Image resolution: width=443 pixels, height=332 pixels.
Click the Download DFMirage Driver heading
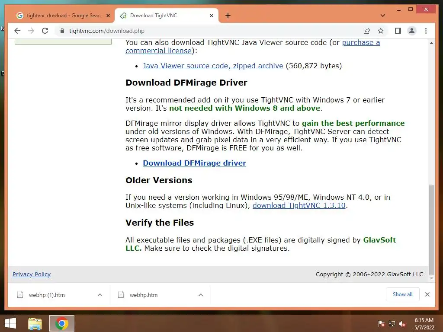186,83
